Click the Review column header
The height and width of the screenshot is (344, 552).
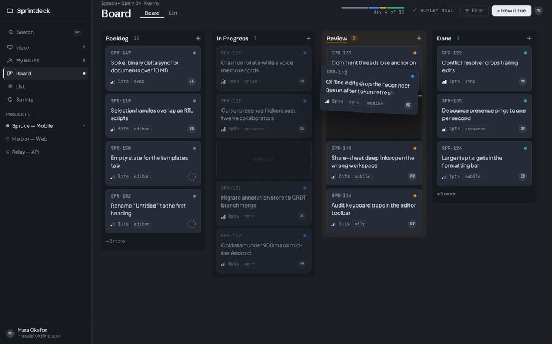coord(337,39)
